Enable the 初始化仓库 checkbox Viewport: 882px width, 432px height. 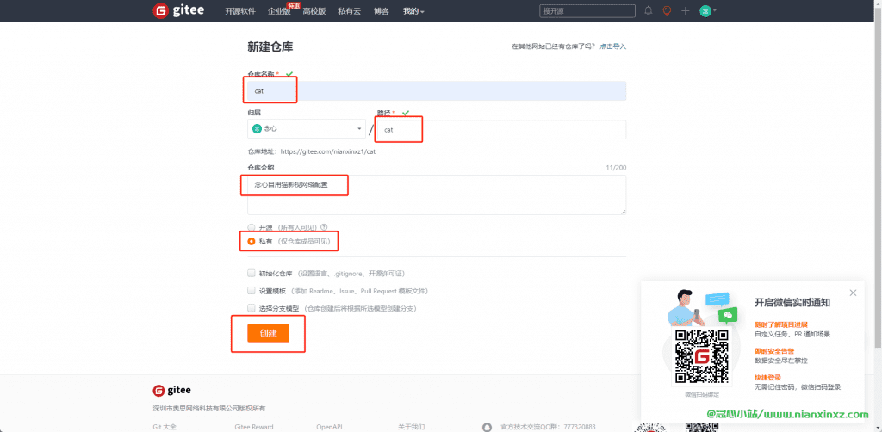[x=252, y=273]
